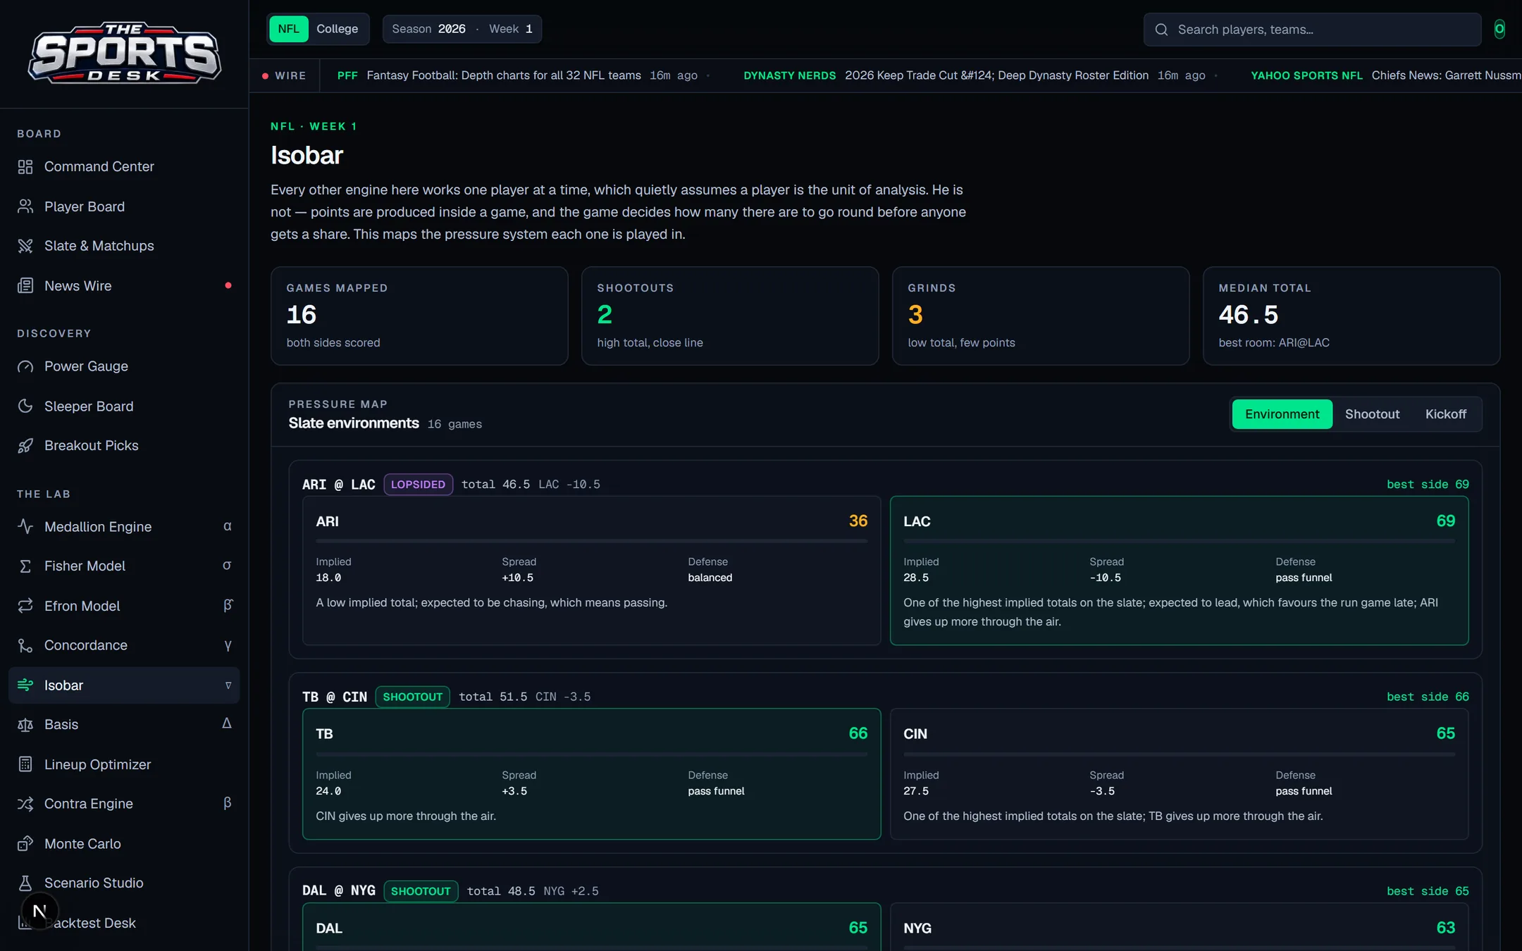Open Slate & Matchups crossed-swords icon
The image size is (1522, 951).
click(25, 246)
